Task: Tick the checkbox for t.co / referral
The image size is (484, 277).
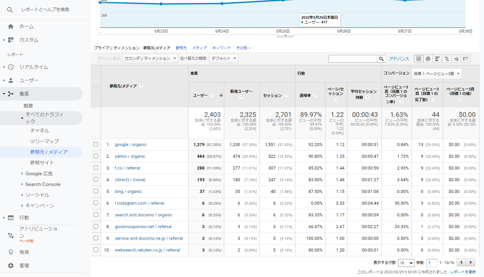Action: [x=96, y=168]
